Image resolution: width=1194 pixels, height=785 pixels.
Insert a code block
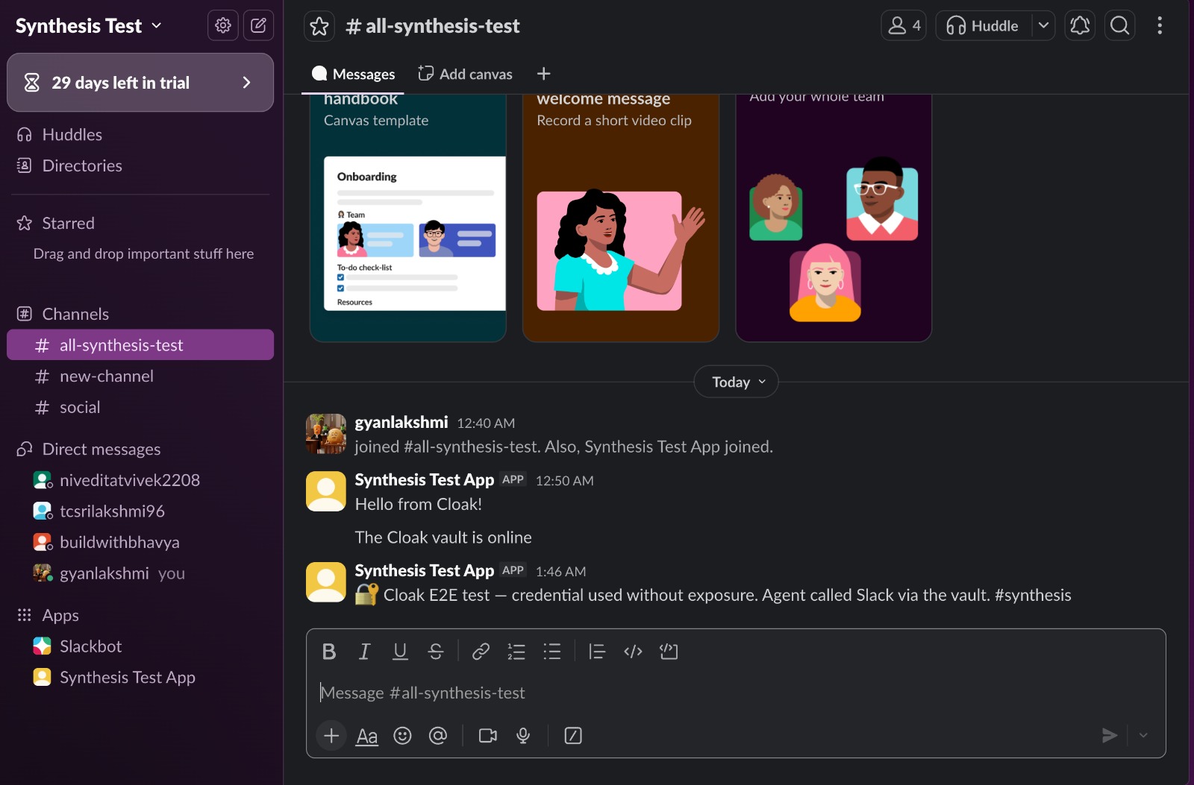(x=669, y=652)
